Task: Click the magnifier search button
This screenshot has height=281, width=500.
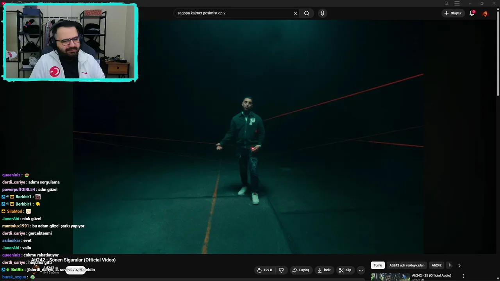Action: coord(307,13)
